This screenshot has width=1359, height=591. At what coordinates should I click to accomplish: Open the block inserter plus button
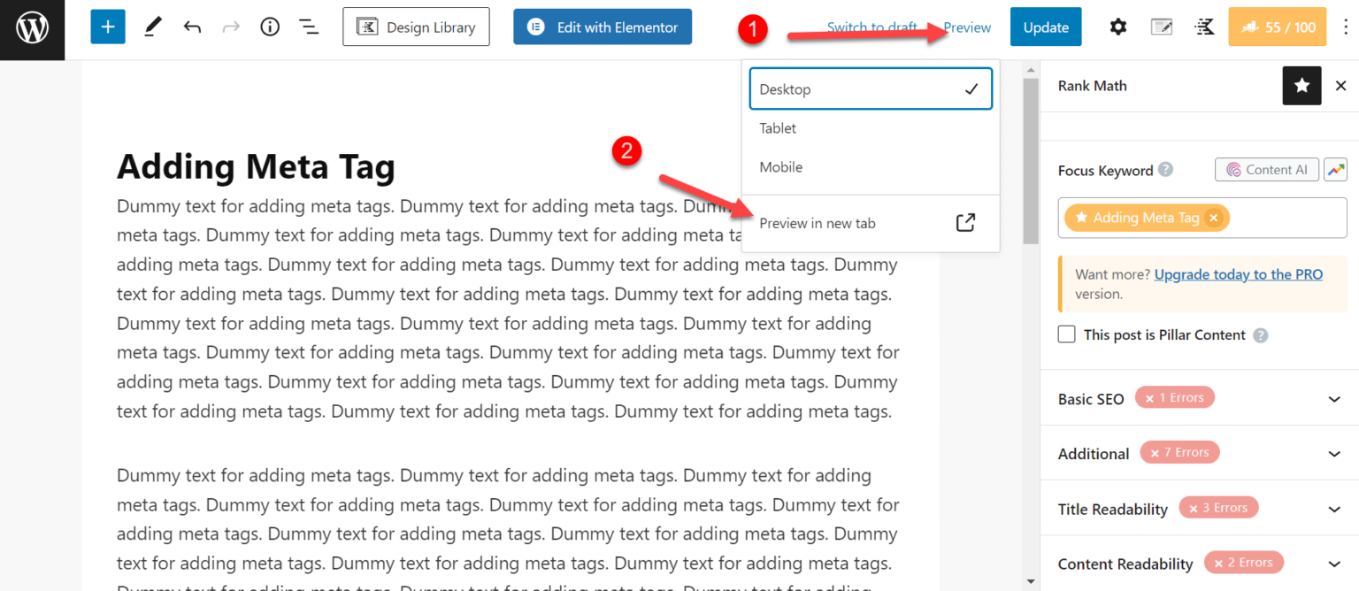point(108,27)
